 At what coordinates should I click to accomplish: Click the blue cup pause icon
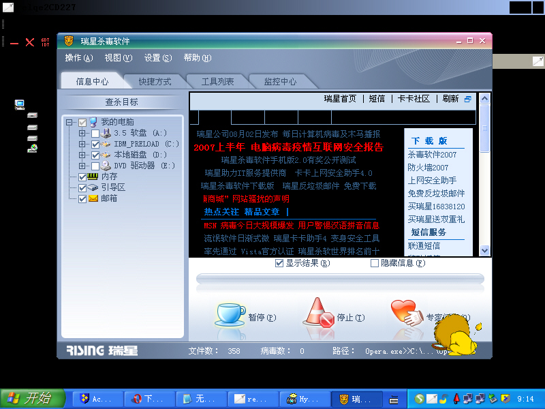coord(230,315)
